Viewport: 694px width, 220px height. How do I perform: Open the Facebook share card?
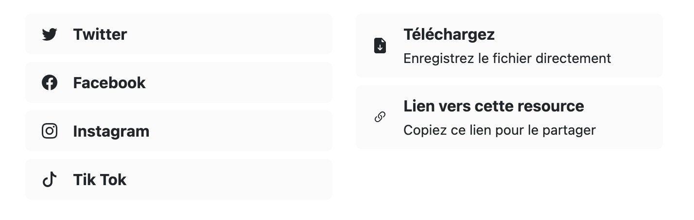coord(179,82)
